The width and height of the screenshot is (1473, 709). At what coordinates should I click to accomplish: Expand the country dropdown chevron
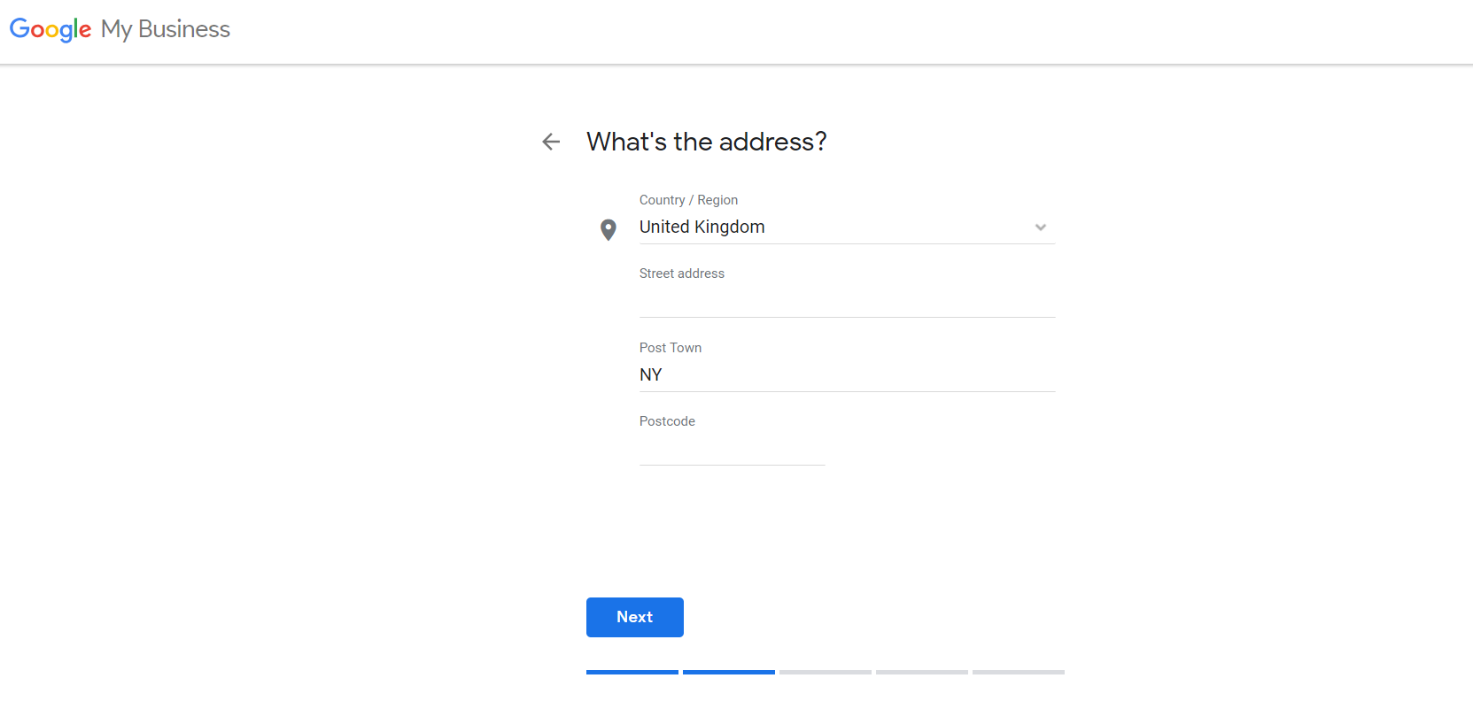1041,227
